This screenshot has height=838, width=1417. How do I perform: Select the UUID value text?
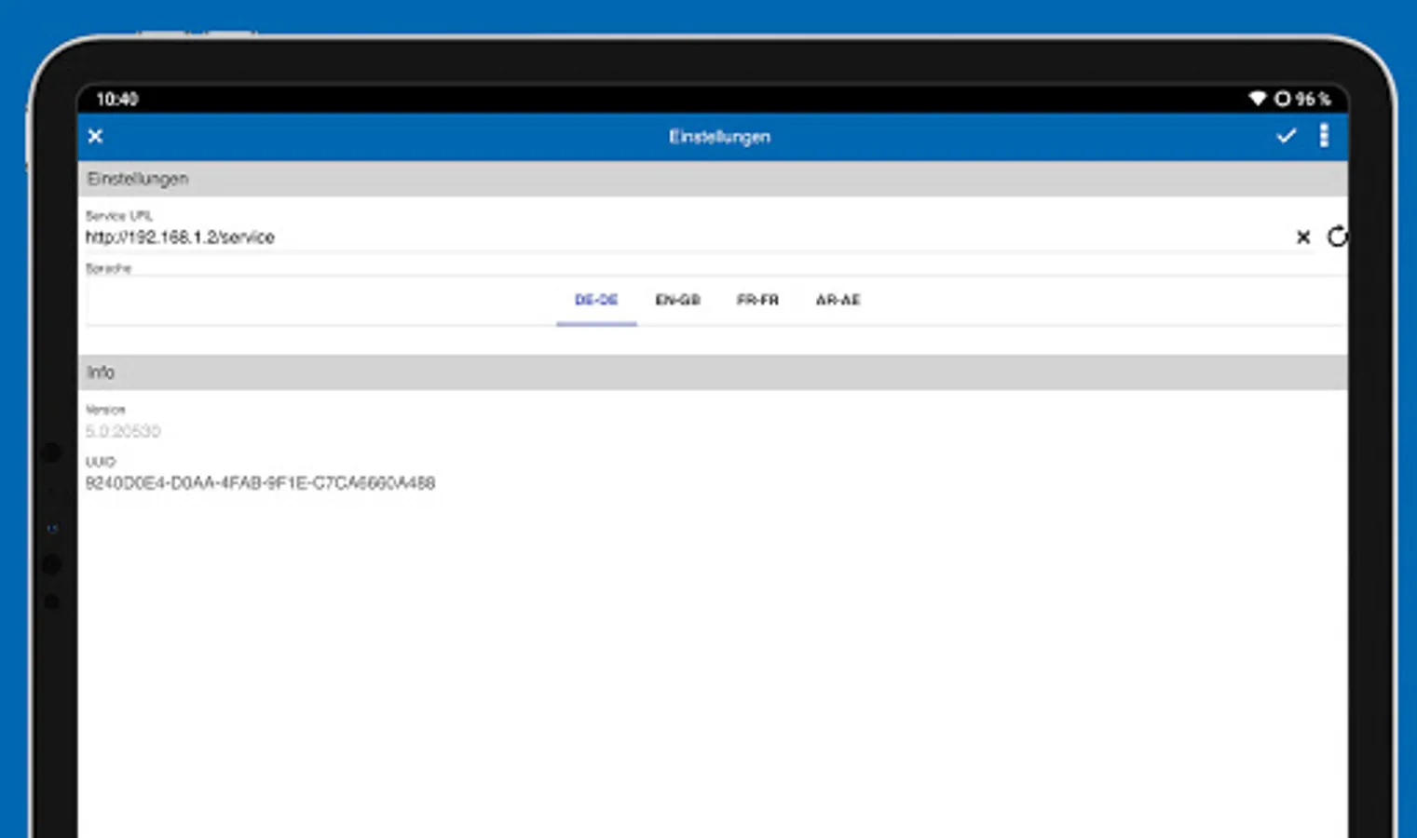click(260, 482)
